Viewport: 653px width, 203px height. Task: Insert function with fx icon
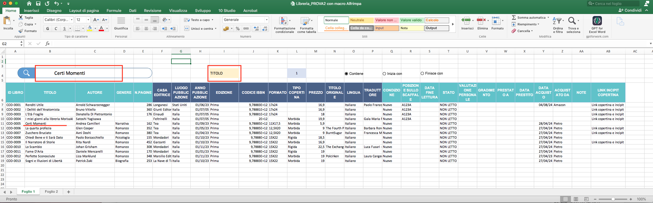tap(48, 44)
